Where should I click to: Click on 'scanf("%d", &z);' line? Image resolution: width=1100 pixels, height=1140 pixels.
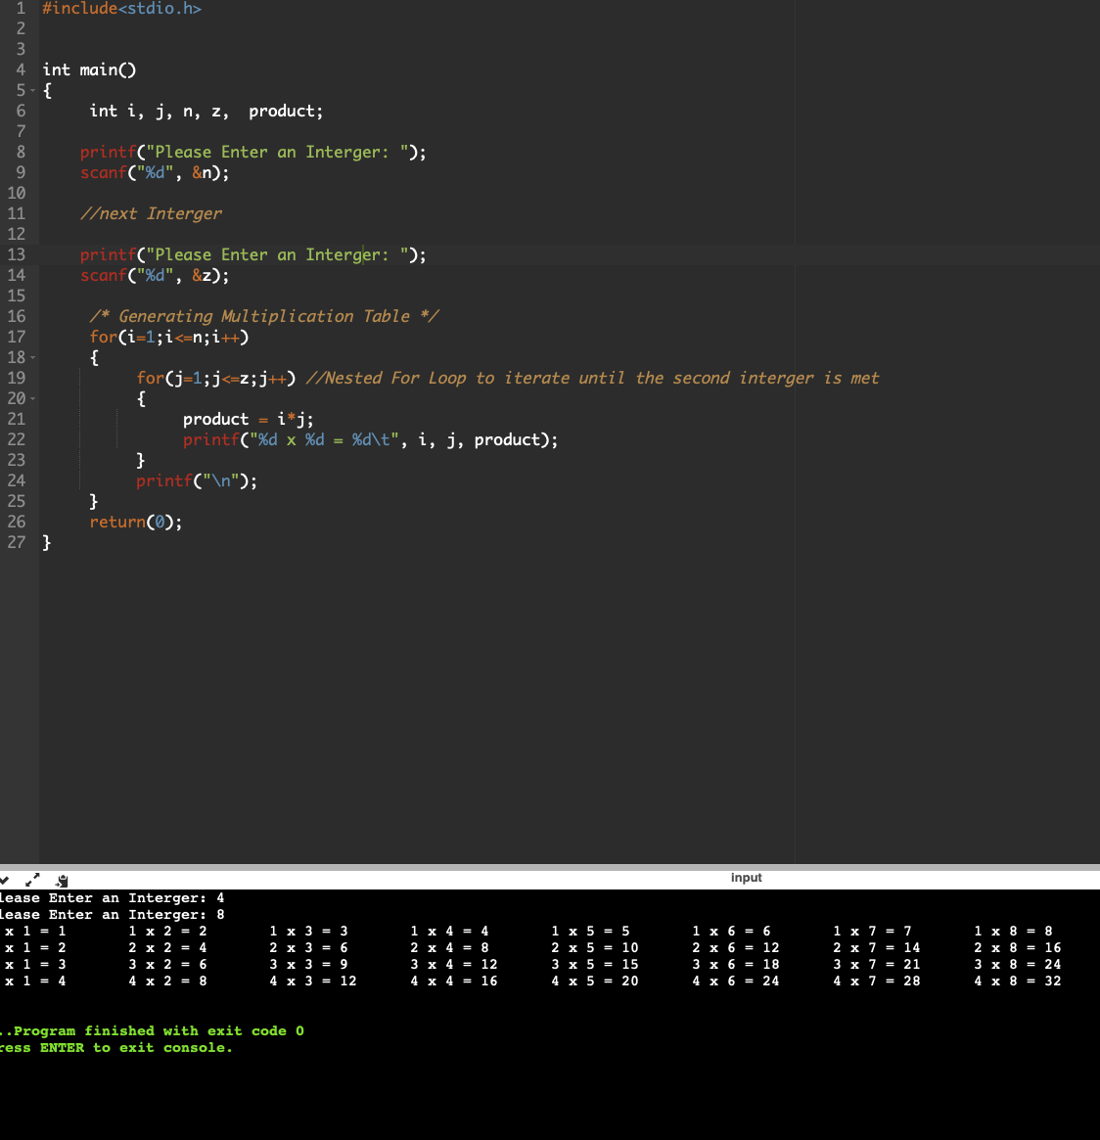pos(155,276)
